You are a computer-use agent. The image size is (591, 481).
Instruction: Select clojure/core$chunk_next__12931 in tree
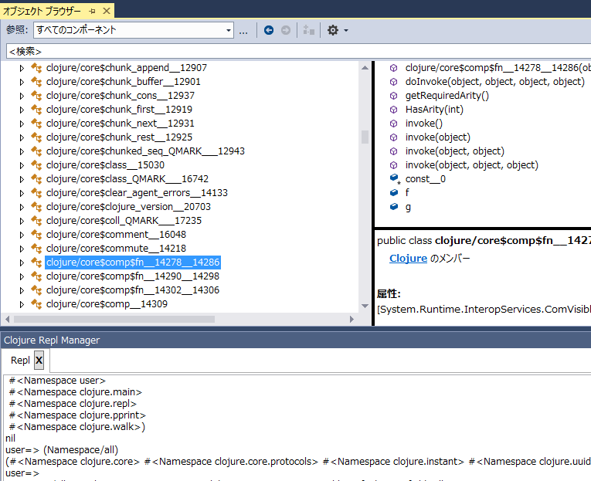coord(121,124)
